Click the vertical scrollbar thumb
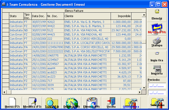169x110 pixels. [144, 42]
